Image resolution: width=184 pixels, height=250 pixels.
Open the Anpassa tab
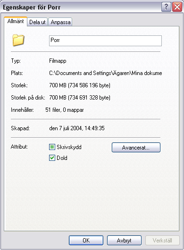(60, 22)
